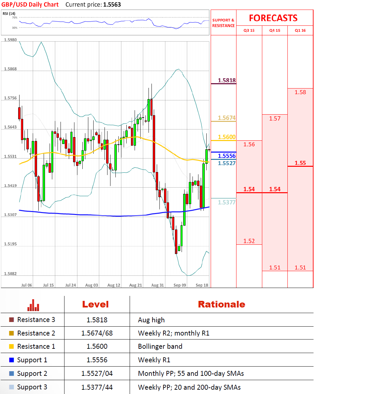Click the 1.5818 resistance level label
This screenshot has width=381, height=394.
[x=227, y=80]
